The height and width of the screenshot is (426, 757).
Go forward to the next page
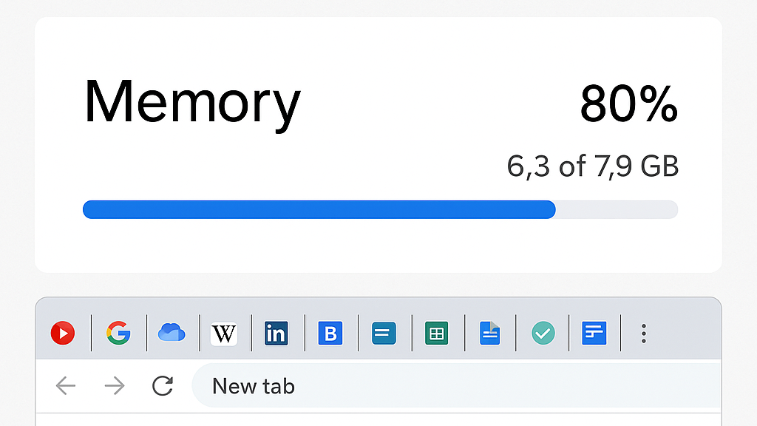point(114,385)
